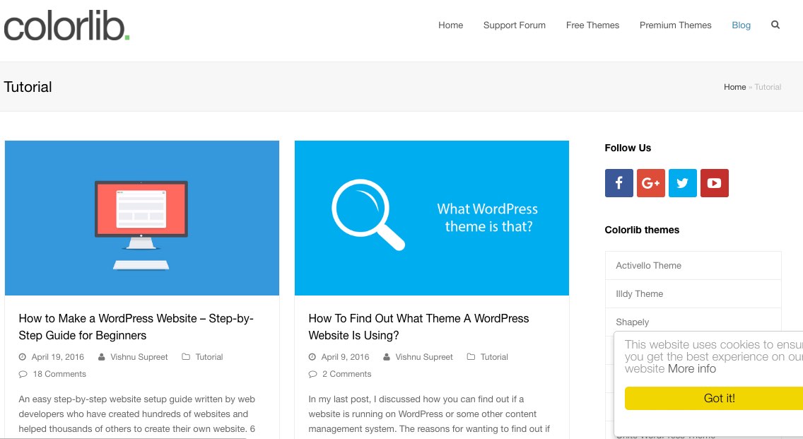Open Premium Themes menu item
Screen dimensions: 803x439
[676, 25]
